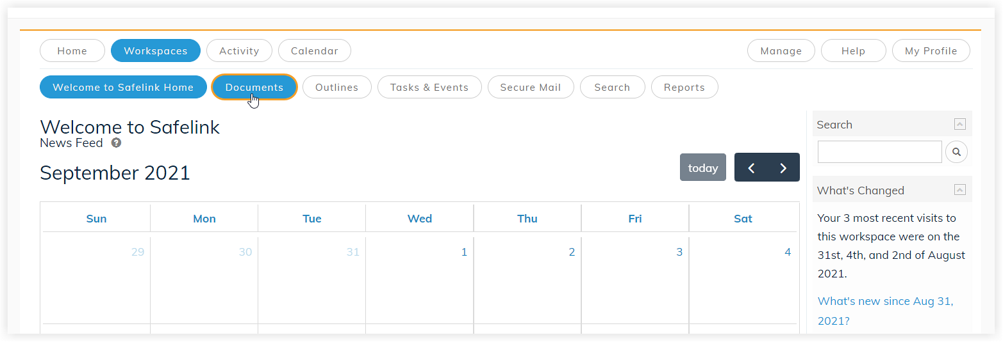Screen dimensions: 1003x342
Task: Click in the Search text field
Action: click(880, 152)
